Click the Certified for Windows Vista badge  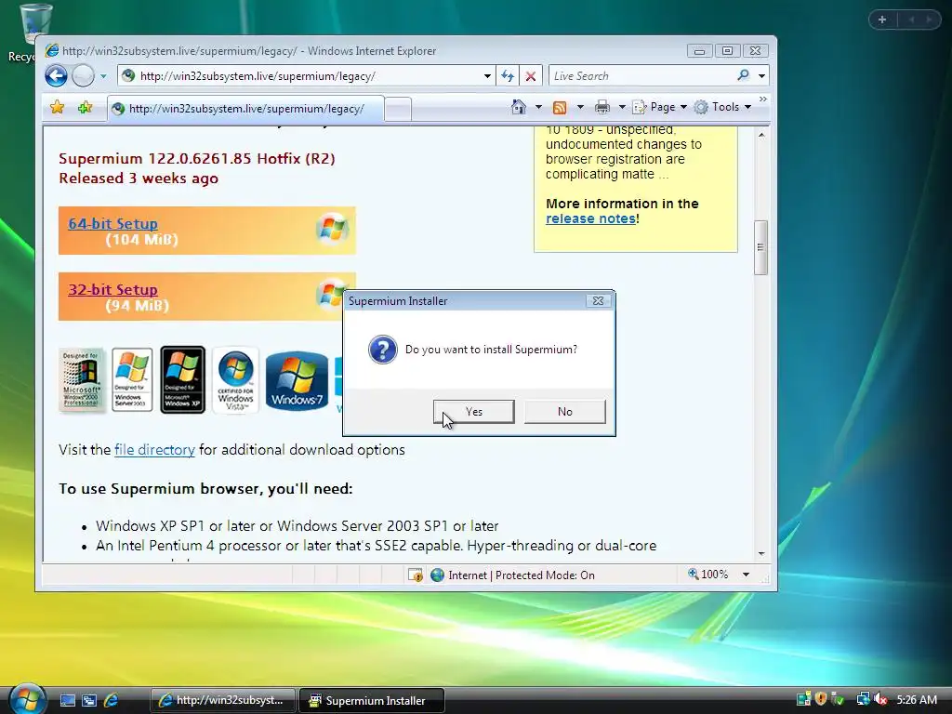pos(235,380)
